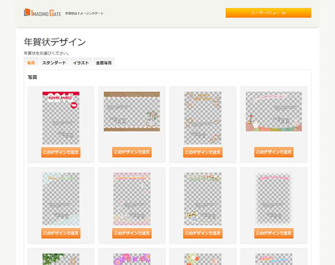Open the orange user menu dropdown
The width and height of the screenshot is (335, 265).
tap(268, 13)
